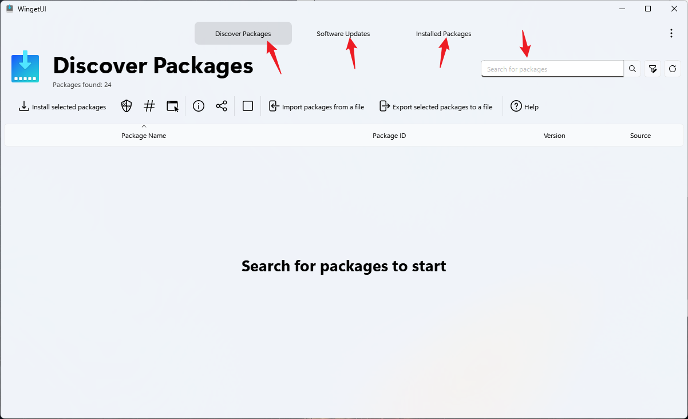The height and width of the screenshot is (419, 688).
Task: Toggle the select all packages checkbox
Action: [248, 106]
